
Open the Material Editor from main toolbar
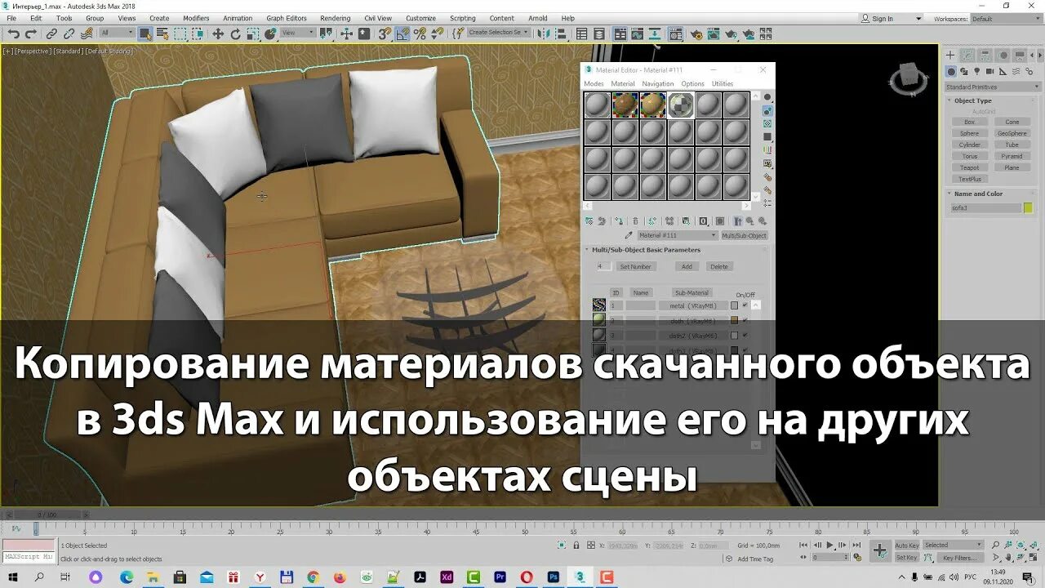point(675,33)
